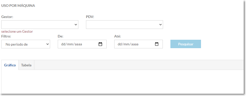Screen dimensions: 246x96
Task: Click the Gestor: field label
Action: click(x=7, y=17)
